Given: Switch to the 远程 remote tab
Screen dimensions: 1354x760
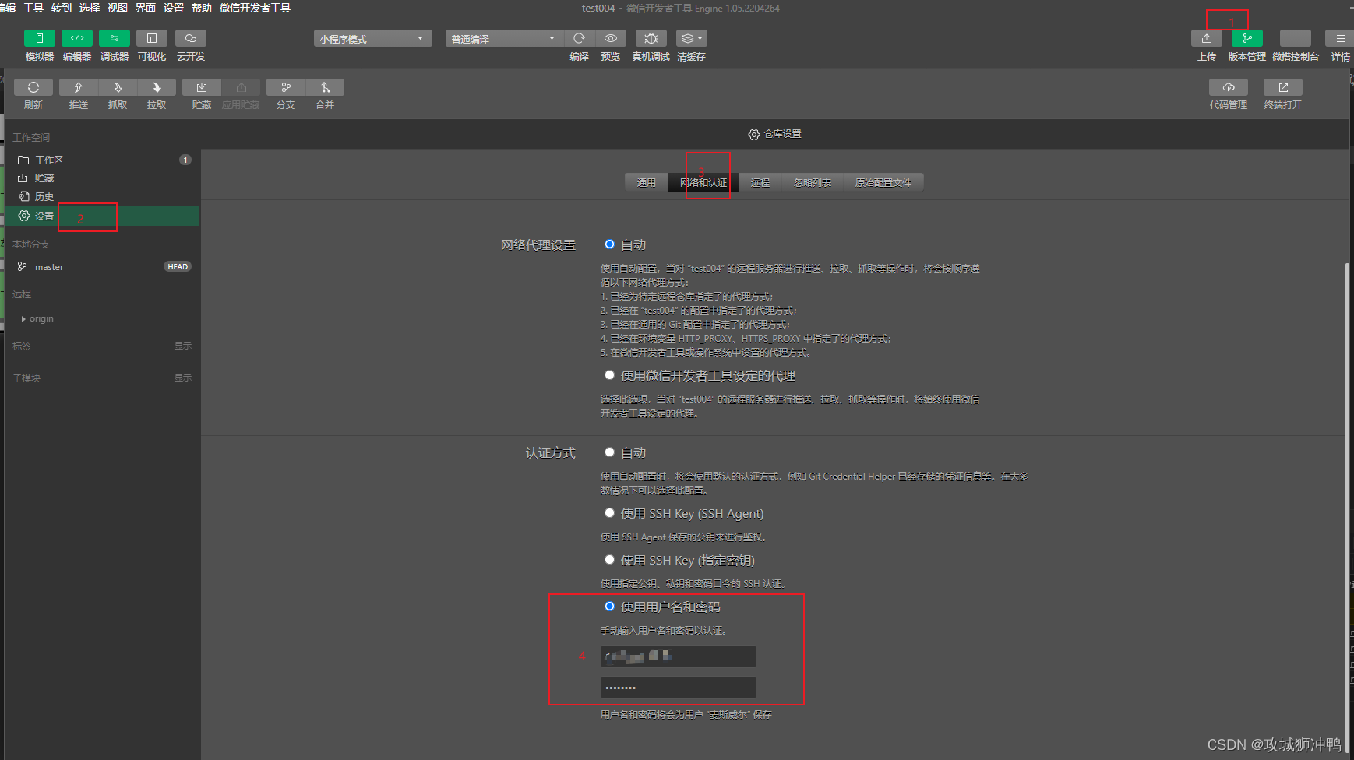Looking at the screenshot, I should pyautogui.click(x=760, y=182).
